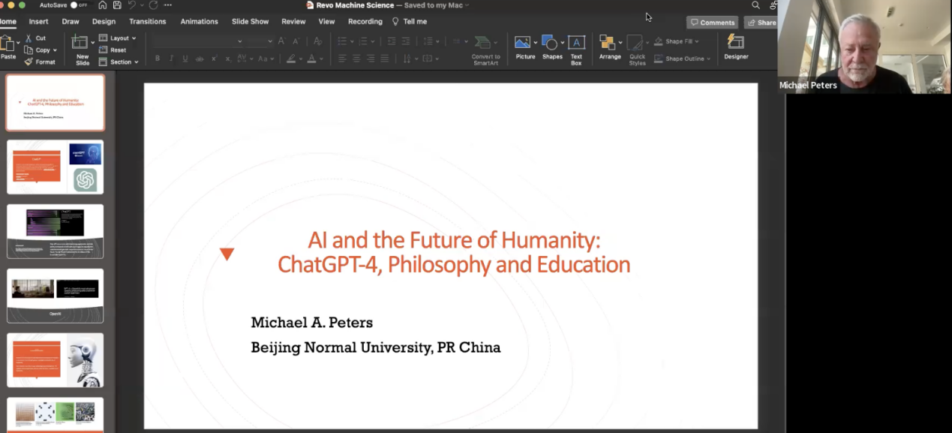Switch to the Transitions tab
The image size is (952, 433).
click(x=147, y=22)
